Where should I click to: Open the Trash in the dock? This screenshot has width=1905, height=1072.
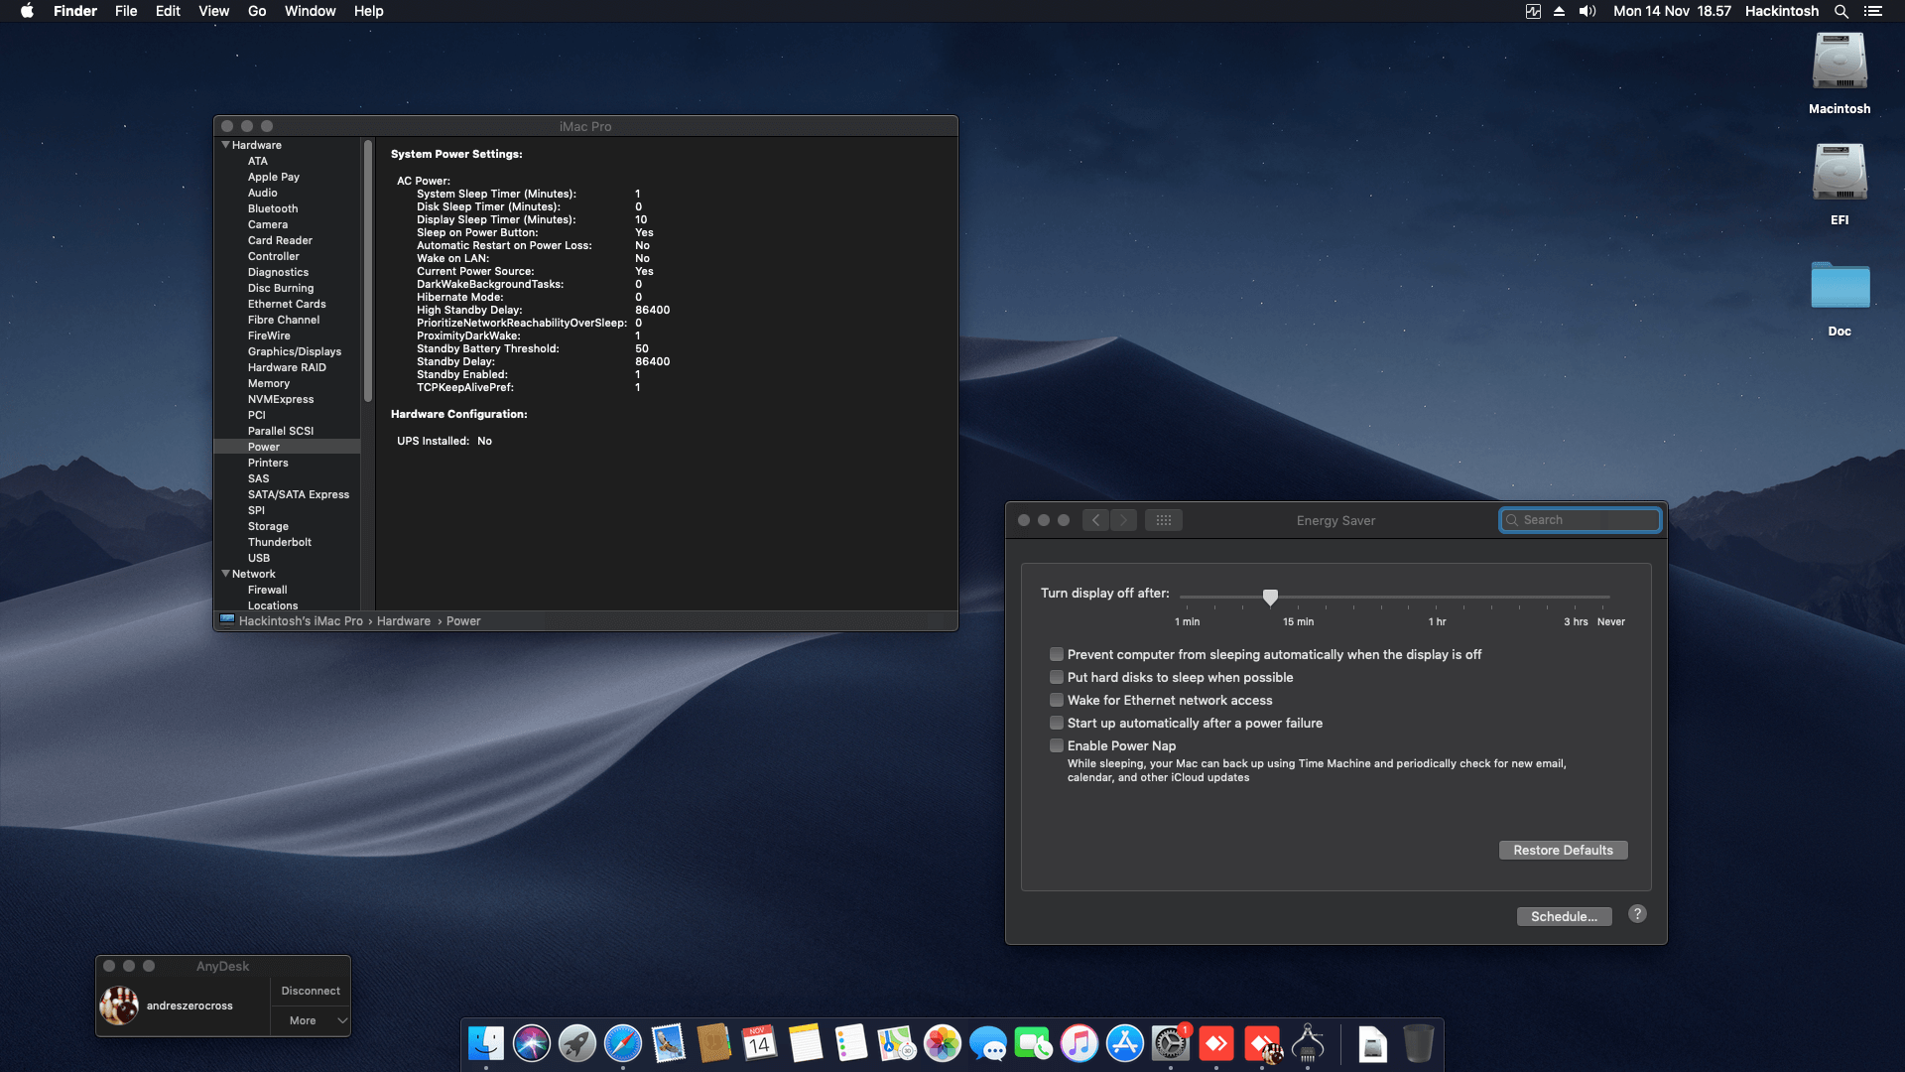click(x=1419, y=1043)
